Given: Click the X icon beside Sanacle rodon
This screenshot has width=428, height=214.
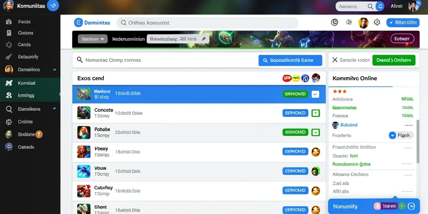Looking at the screenshot, I should (x=335, y=60).
